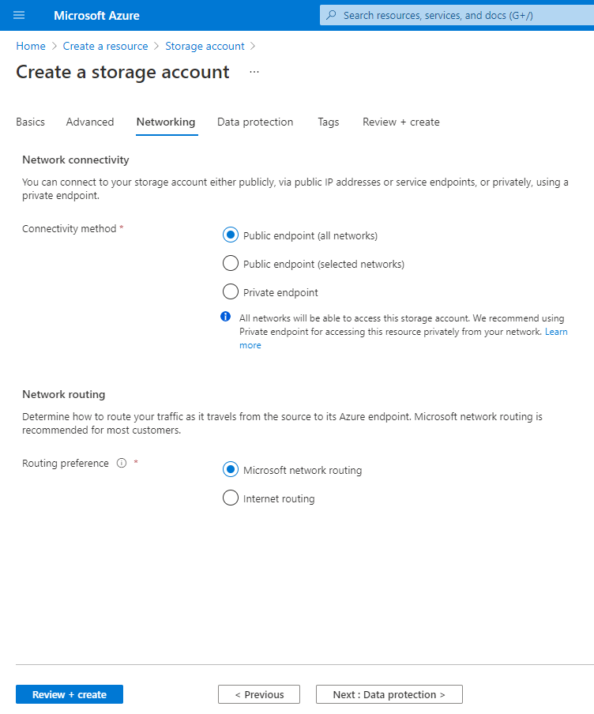Viewport: 594px width, 714px height.
Task: Open the ellipsis more options menu
Action: tap(254, 72)
